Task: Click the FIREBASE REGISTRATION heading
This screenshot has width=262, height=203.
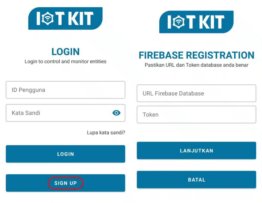Action: click(196, 55)
